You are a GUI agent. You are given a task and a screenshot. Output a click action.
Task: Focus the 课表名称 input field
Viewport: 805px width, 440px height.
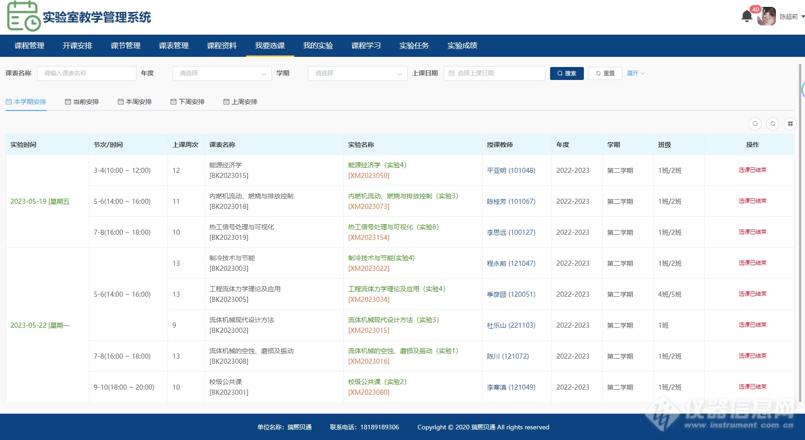point(87,73)
